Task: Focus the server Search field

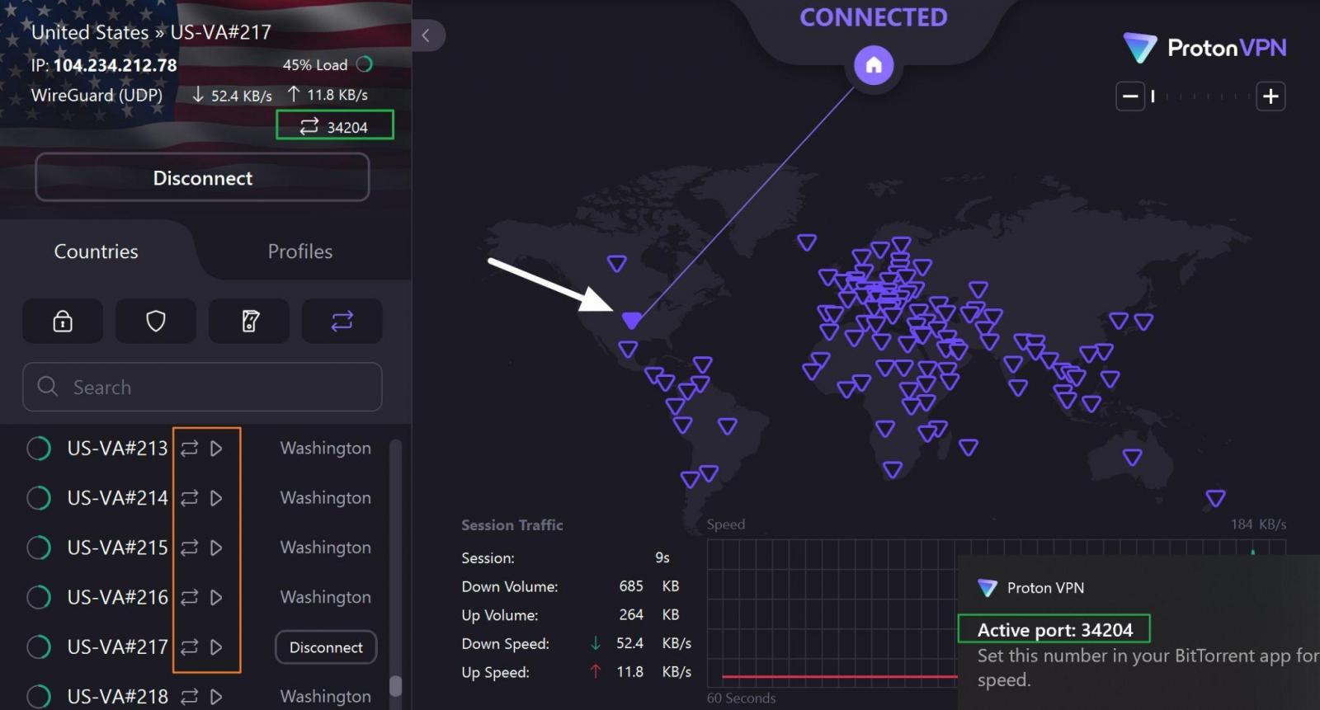Action: click(202, 387)
